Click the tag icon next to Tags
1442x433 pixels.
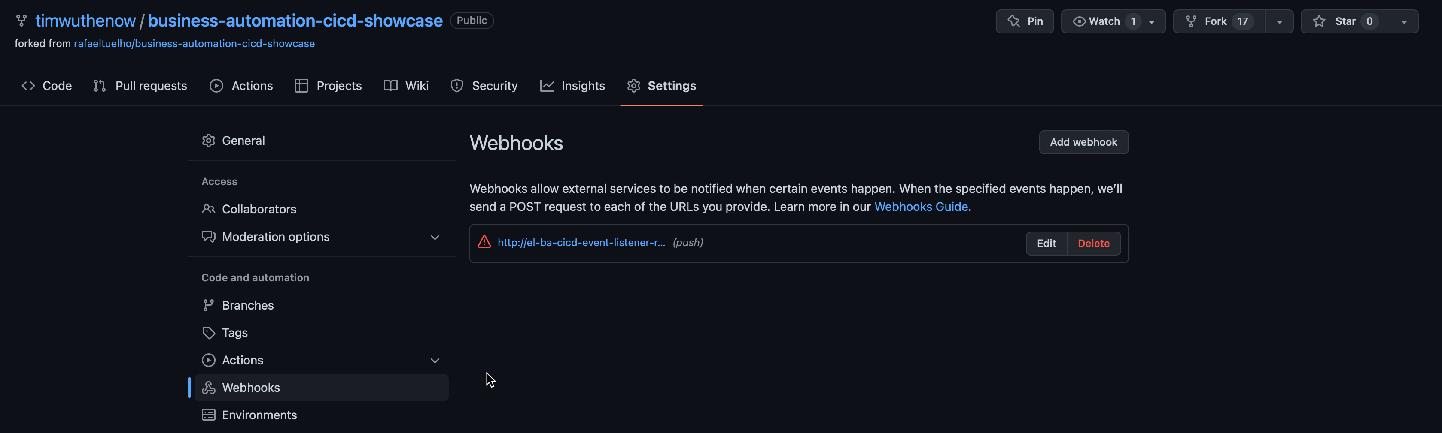coord(209,333)
